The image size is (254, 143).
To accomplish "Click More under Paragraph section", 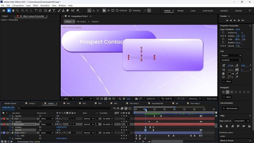I will tap(227, 97).
